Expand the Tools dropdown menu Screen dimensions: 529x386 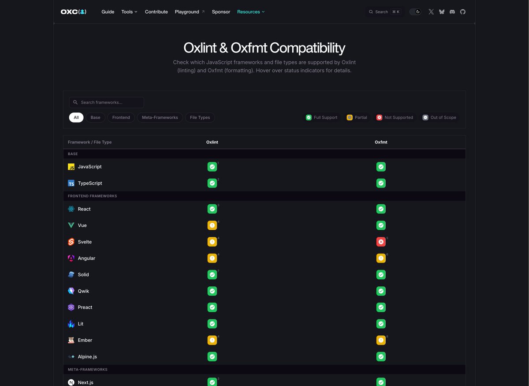(x=130, y=12)
